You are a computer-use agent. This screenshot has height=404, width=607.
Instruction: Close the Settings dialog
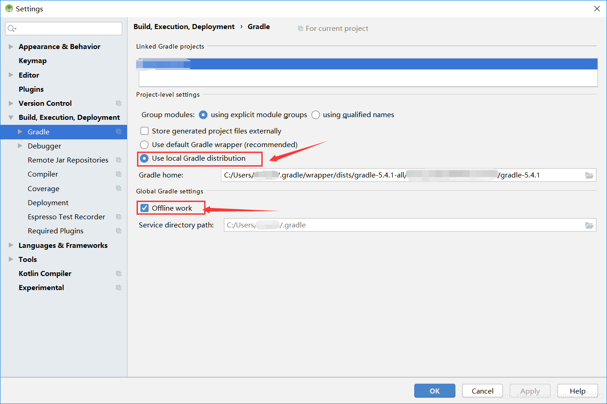click(x=597, y=9)
